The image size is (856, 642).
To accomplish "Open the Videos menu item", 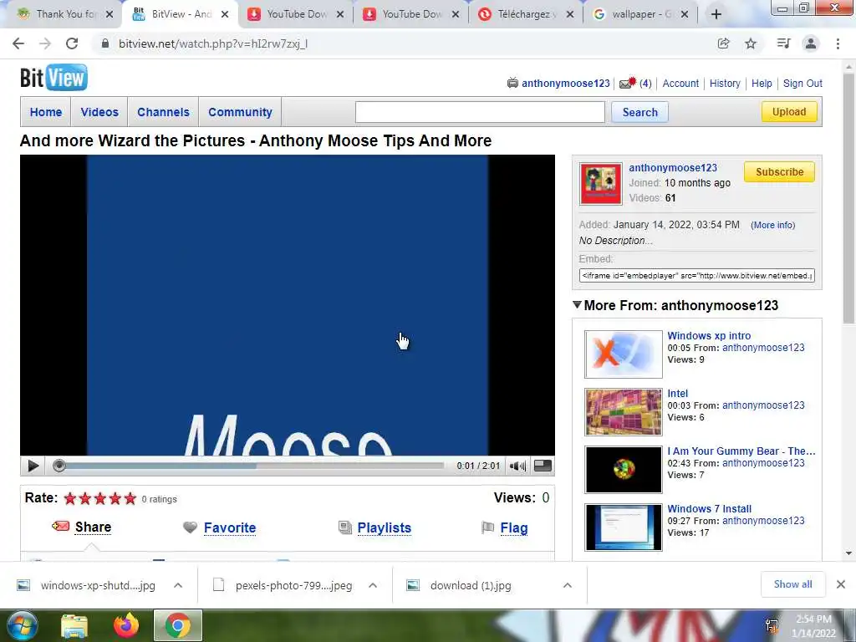I will (x=99, y=112).
